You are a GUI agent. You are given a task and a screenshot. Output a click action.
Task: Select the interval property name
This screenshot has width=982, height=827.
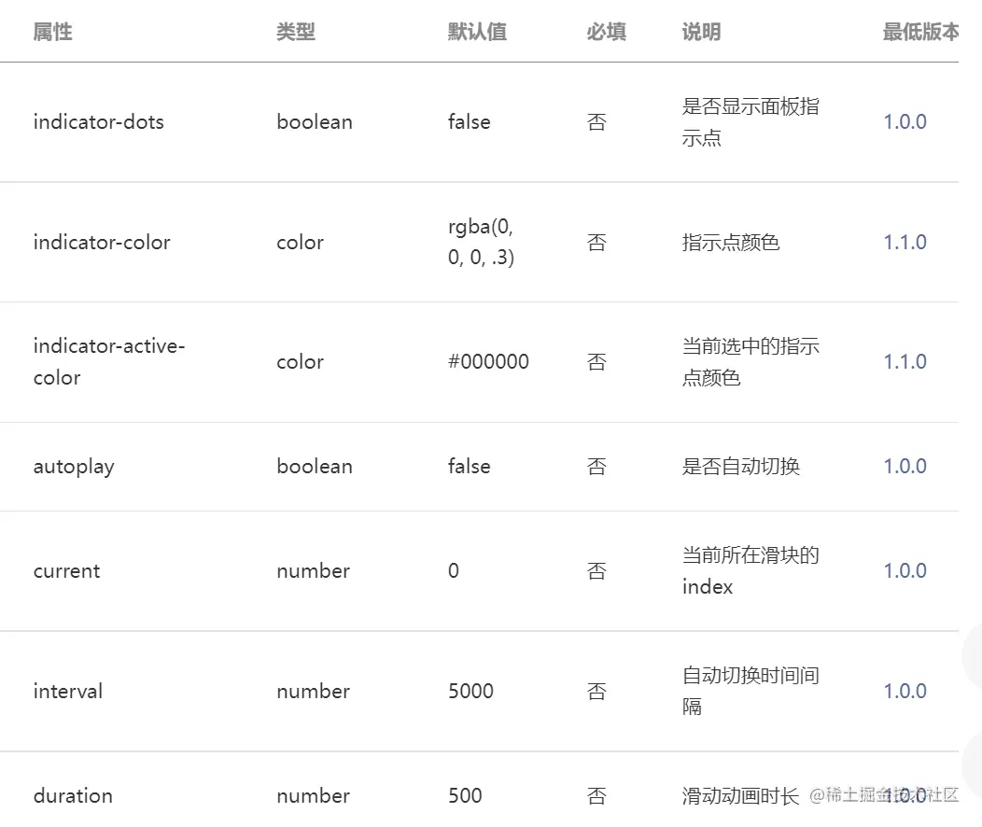point(67,691)
